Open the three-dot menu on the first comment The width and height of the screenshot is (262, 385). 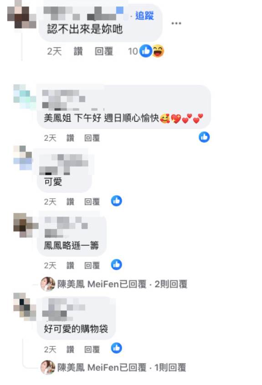176,23
